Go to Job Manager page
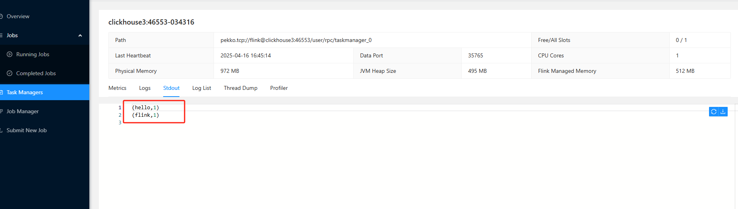 pyautogui.click(x=23, y=111)
